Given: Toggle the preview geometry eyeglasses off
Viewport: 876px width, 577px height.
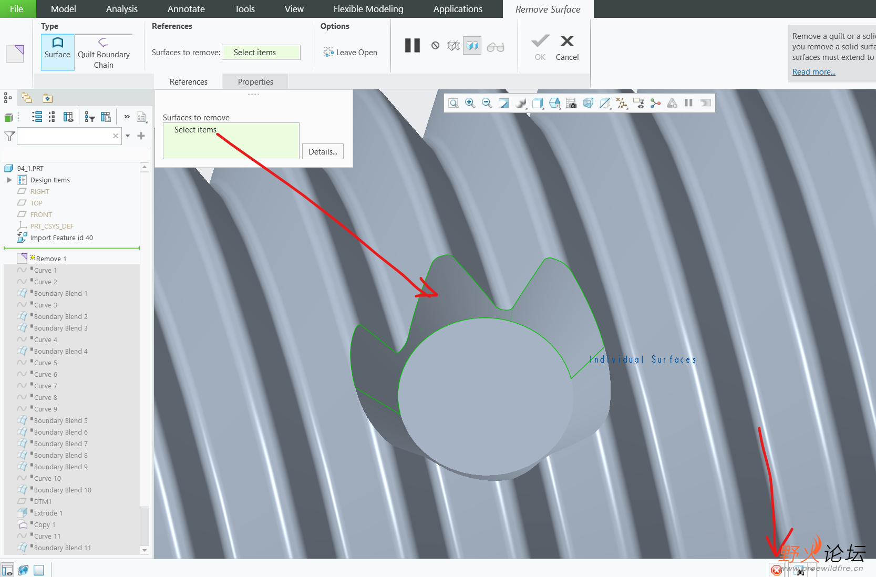Looking at the screenshot, I should point(496,46).
